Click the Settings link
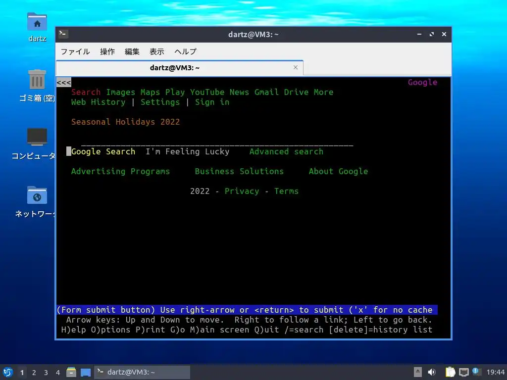 tap(160, 102)
